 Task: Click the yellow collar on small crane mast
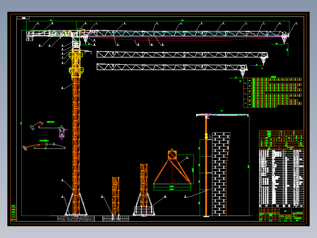pos(206,136)
